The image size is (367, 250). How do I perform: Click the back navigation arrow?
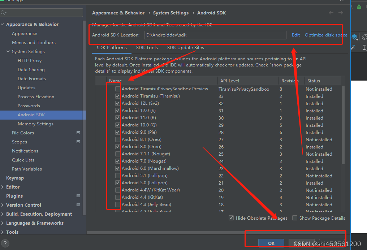331,12
